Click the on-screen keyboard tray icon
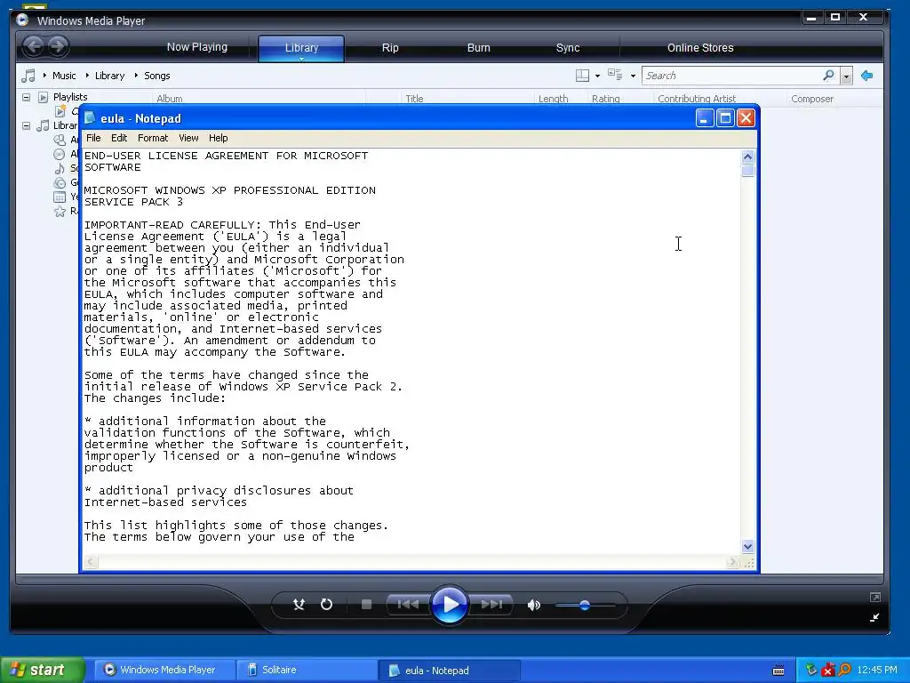Image resolution: width=910 pixels, height=683 pixels. click(x=778, y=671)
